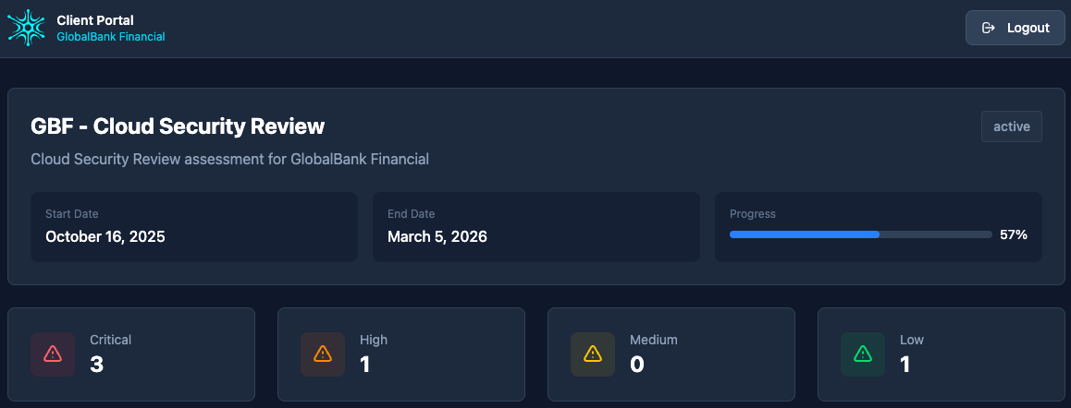The height and width of the screenshot is (408, 1071).
Task: Click the logout arrow icon
Action: tap(989, 28)
